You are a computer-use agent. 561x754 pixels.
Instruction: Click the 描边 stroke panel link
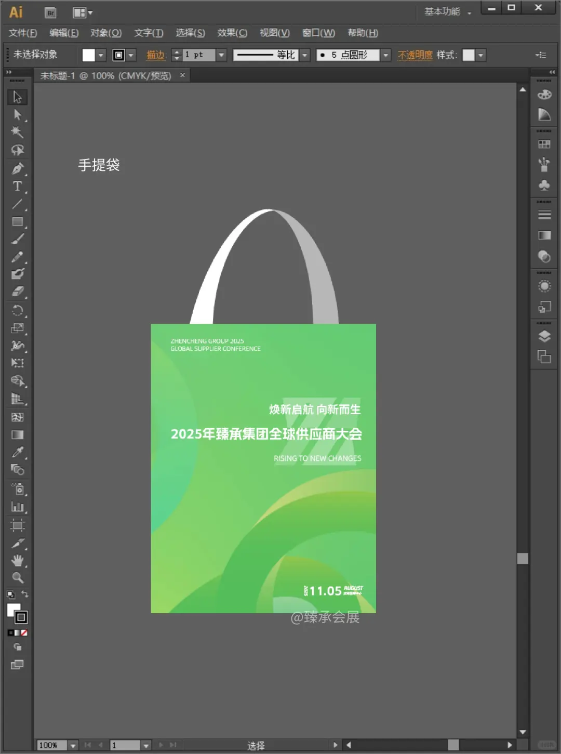click(x=155, y=55)
